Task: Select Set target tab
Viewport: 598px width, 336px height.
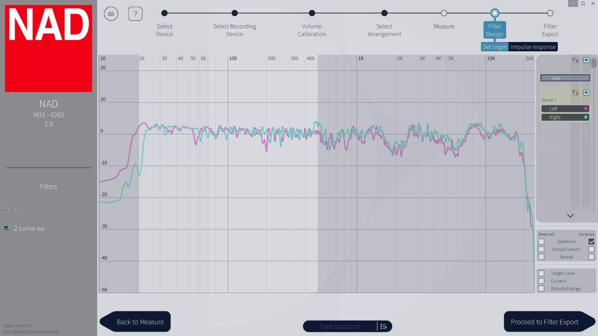Action: [x=495, y=47]
